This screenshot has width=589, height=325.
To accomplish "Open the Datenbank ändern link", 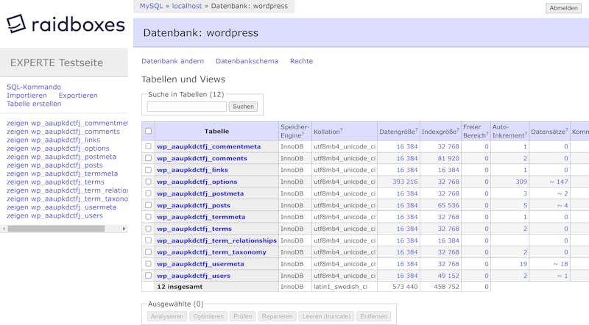I will coord(172,61).
